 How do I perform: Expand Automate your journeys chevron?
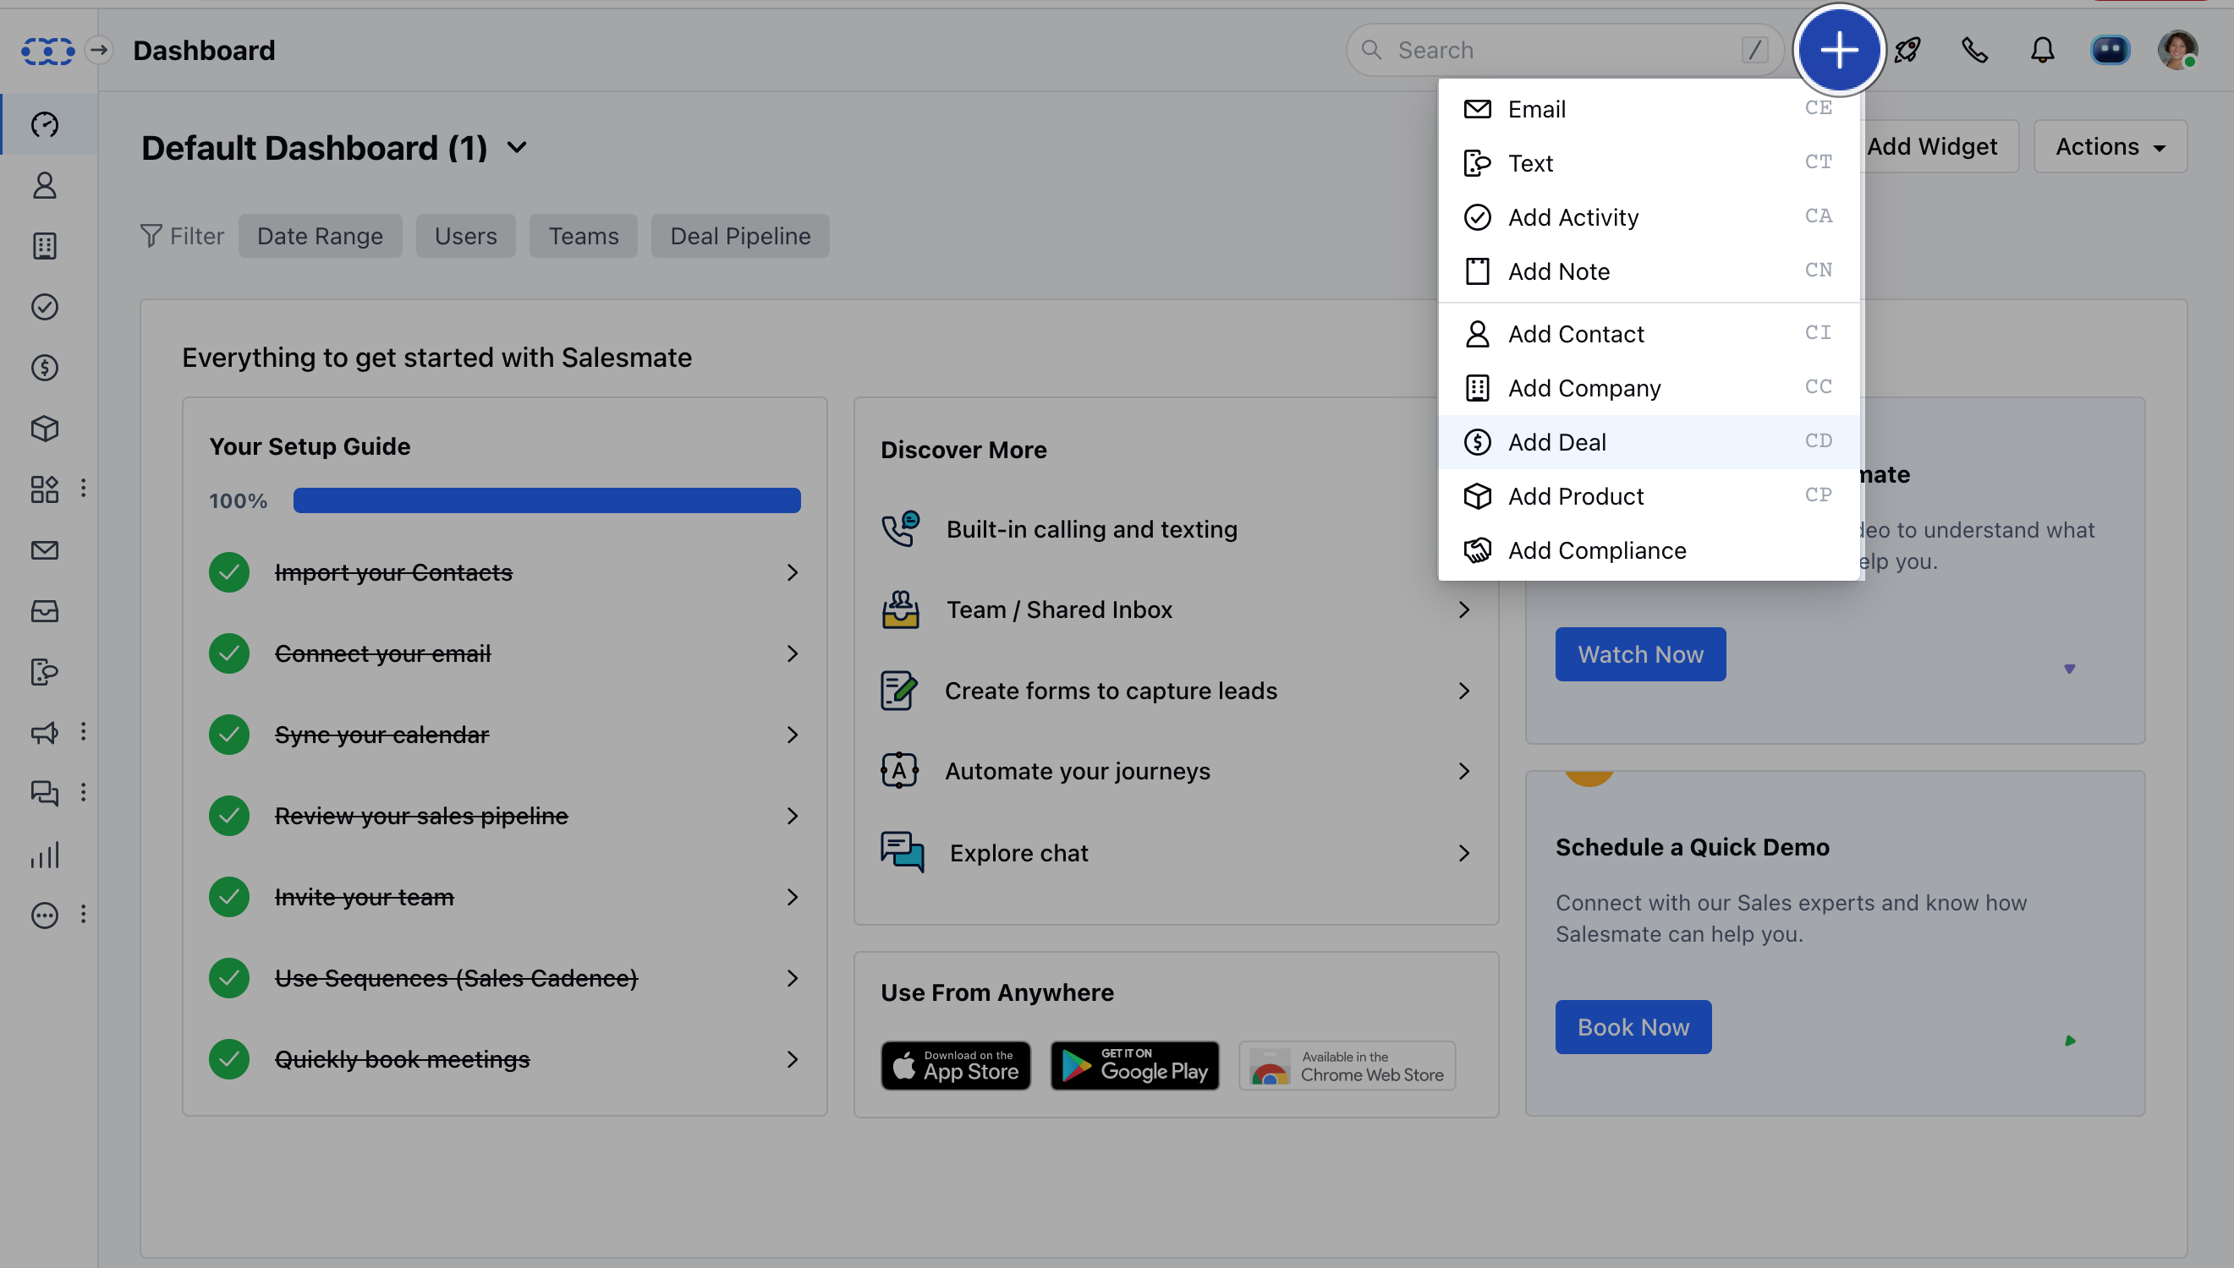[x=1463, y=772]
